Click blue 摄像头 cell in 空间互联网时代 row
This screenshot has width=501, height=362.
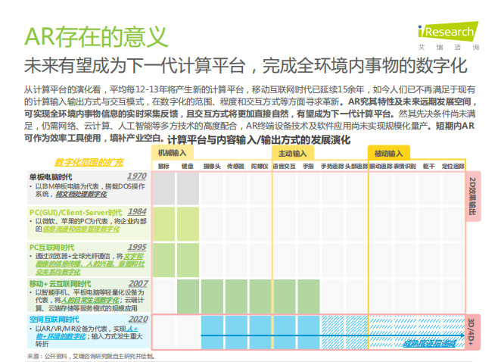pos(212,332)
